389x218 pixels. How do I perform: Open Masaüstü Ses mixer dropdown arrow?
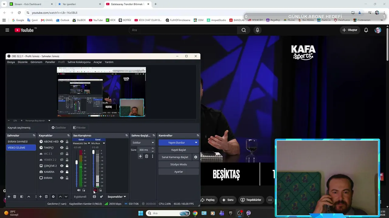pyautogui.click(x=89, y=143)
